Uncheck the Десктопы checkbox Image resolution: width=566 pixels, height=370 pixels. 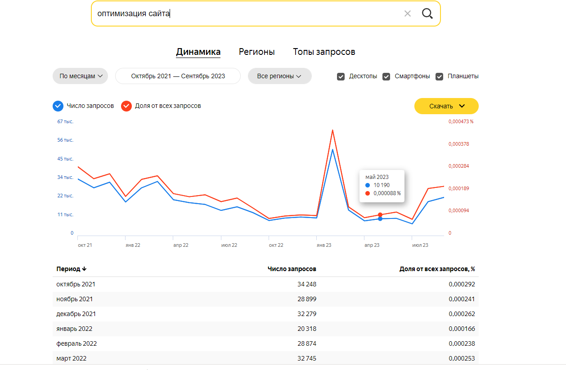tap(341, 76)
